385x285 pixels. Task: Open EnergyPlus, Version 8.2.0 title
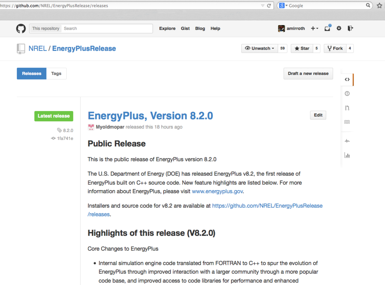point(150,116)
